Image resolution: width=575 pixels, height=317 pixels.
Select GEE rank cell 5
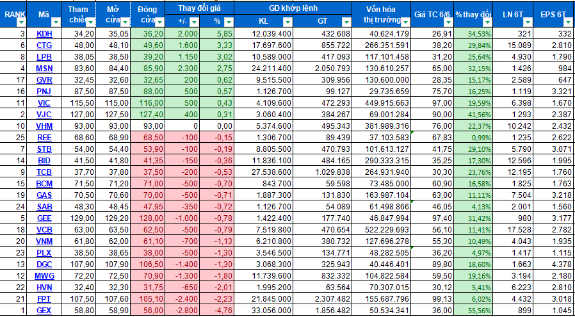click(x=13, y=218)
